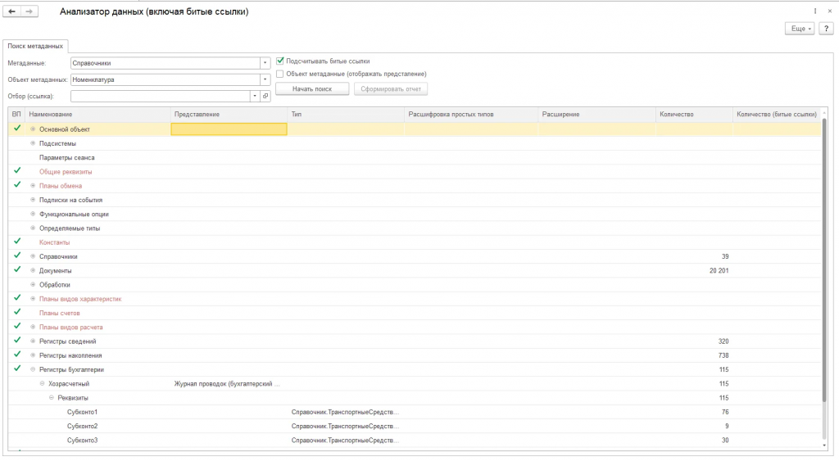The width and height of the screenshot is (839, 461).
Task: Expand the Регистры сведений node
Action: coord(33,341)
